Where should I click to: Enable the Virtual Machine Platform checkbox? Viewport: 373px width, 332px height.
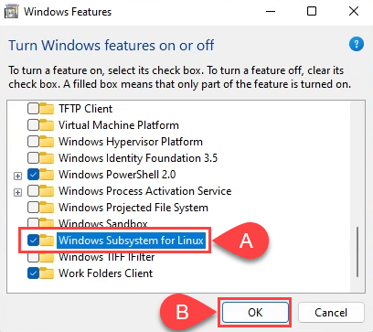tap(33, 125)
